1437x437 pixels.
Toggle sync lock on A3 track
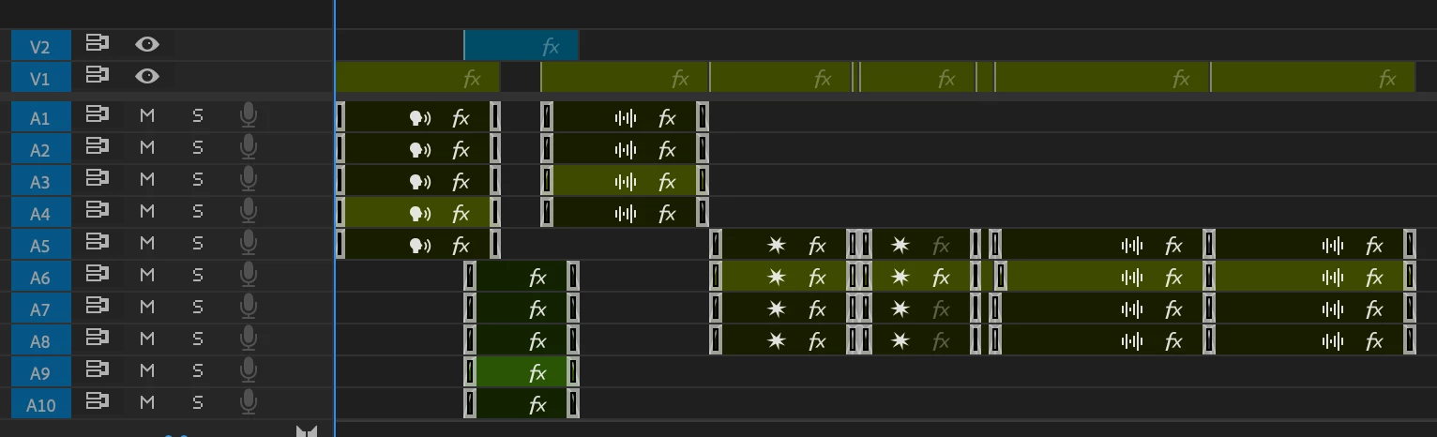pyautogui.click(x=97, y=179)
